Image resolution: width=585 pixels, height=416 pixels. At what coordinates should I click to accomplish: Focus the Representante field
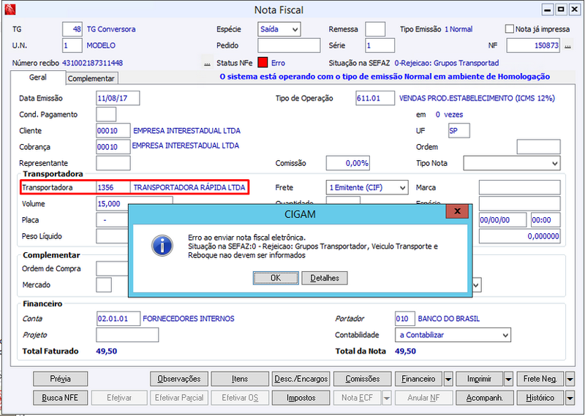pyautogui.click(x=113, y=163)
